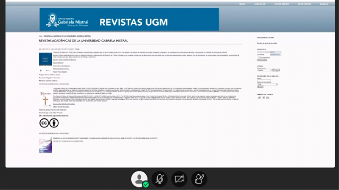The height and width of the screenshot is (190, 339).
Task: Check the remember session checkbox
Action: (258, 58)
